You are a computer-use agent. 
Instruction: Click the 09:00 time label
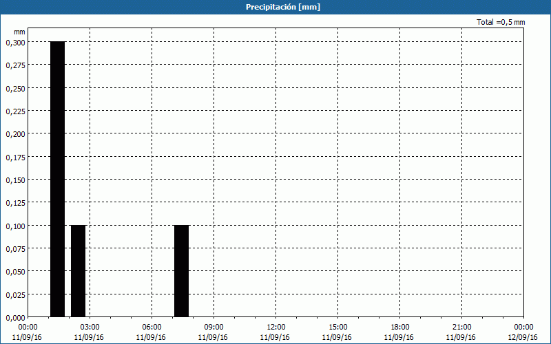(214, 327)
